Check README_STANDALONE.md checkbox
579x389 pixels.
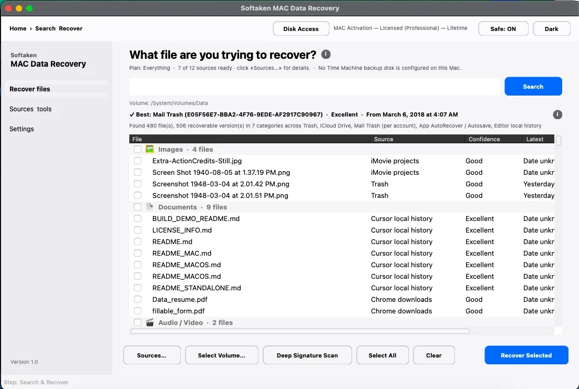pyautogui.click(x=137, y=288)
